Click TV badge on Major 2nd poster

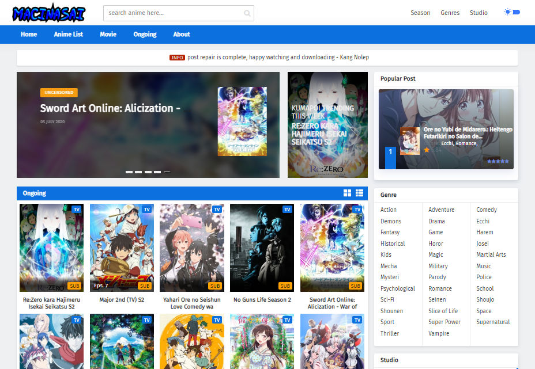tap(146, 210)
